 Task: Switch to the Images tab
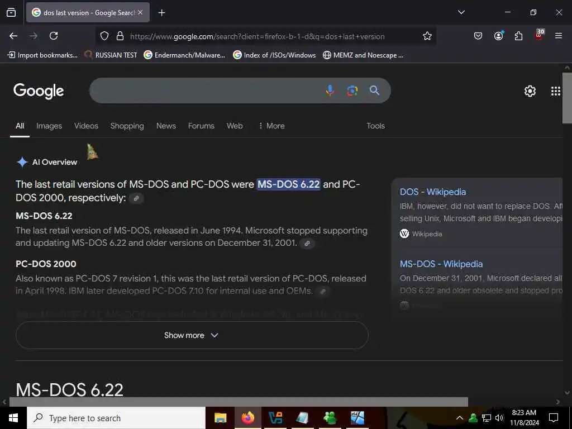pyautogui.click(x=49, y=126)
